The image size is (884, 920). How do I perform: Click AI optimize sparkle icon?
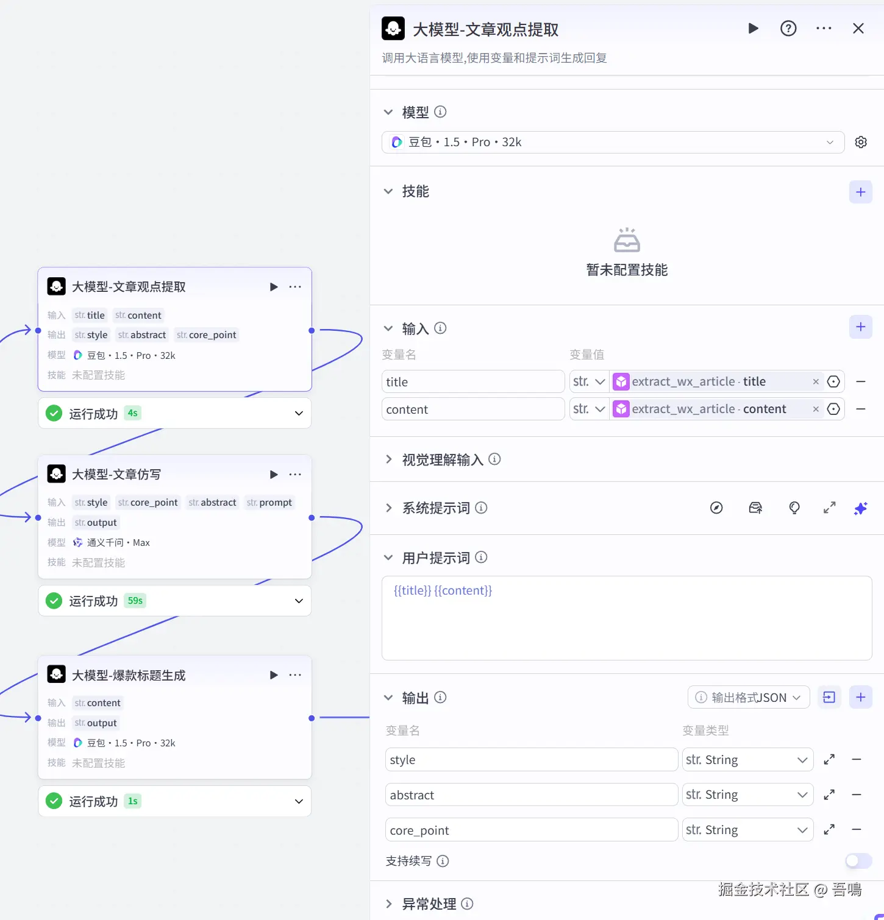(861, 508)
